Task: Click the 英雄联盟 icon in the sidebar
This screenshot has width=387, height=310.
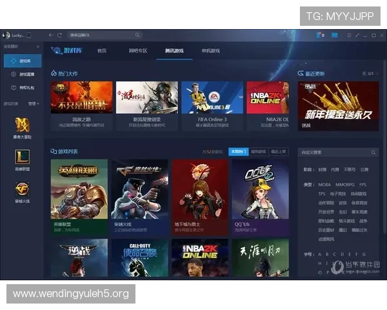Action: click(x=23, y=156)
